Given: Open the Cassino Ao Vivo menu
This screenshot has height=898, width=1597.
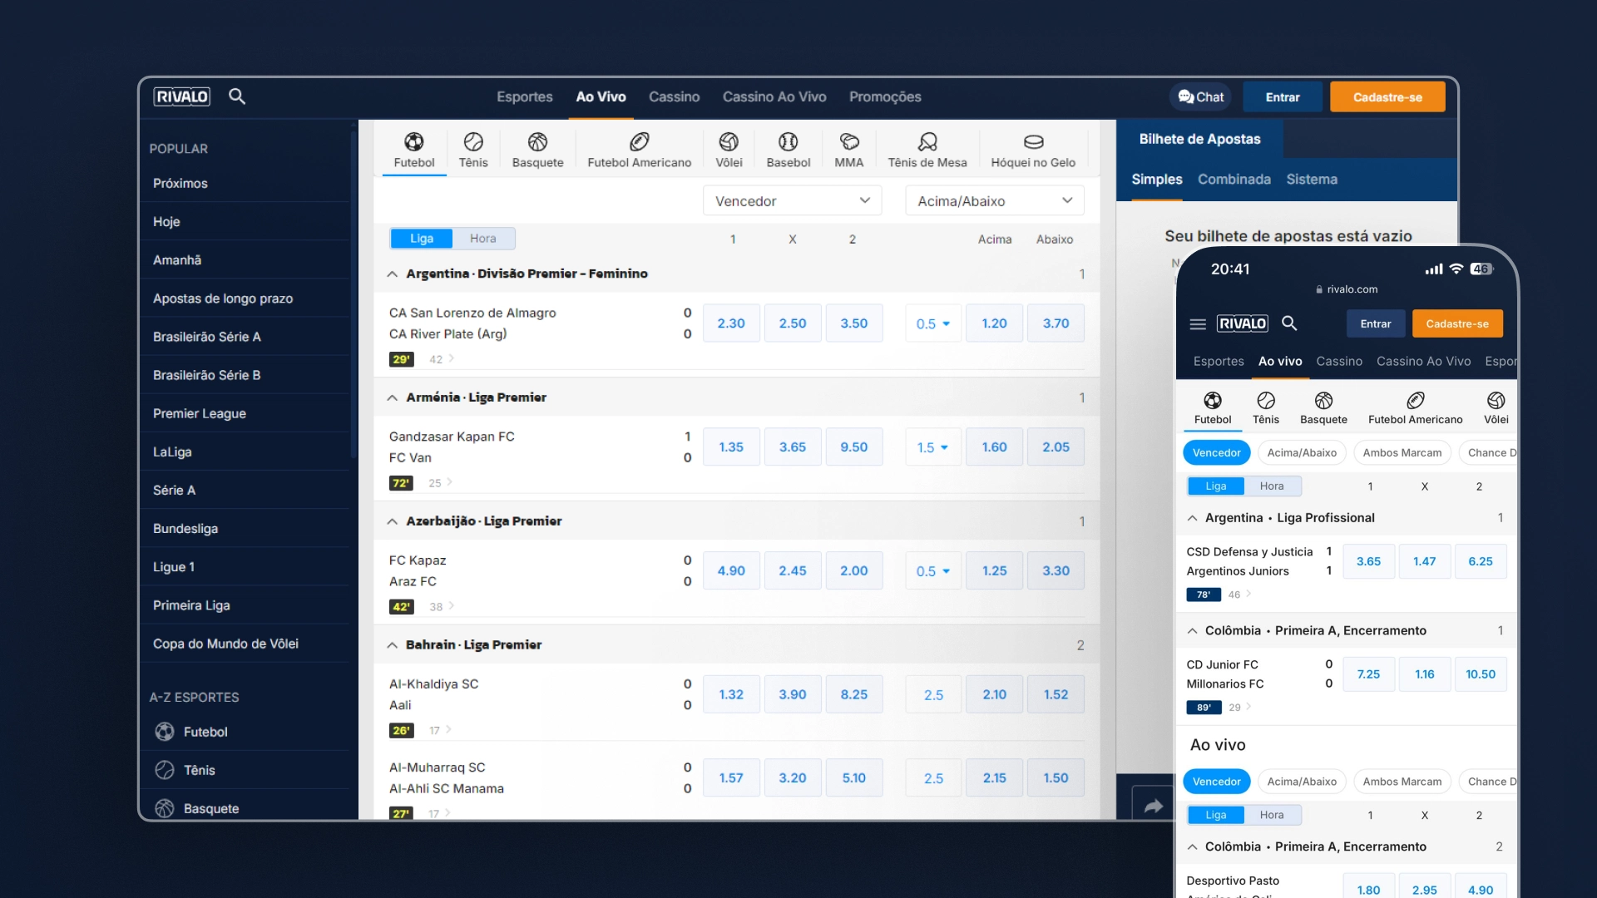Looking at the screenshot, I should click(774, 97).
